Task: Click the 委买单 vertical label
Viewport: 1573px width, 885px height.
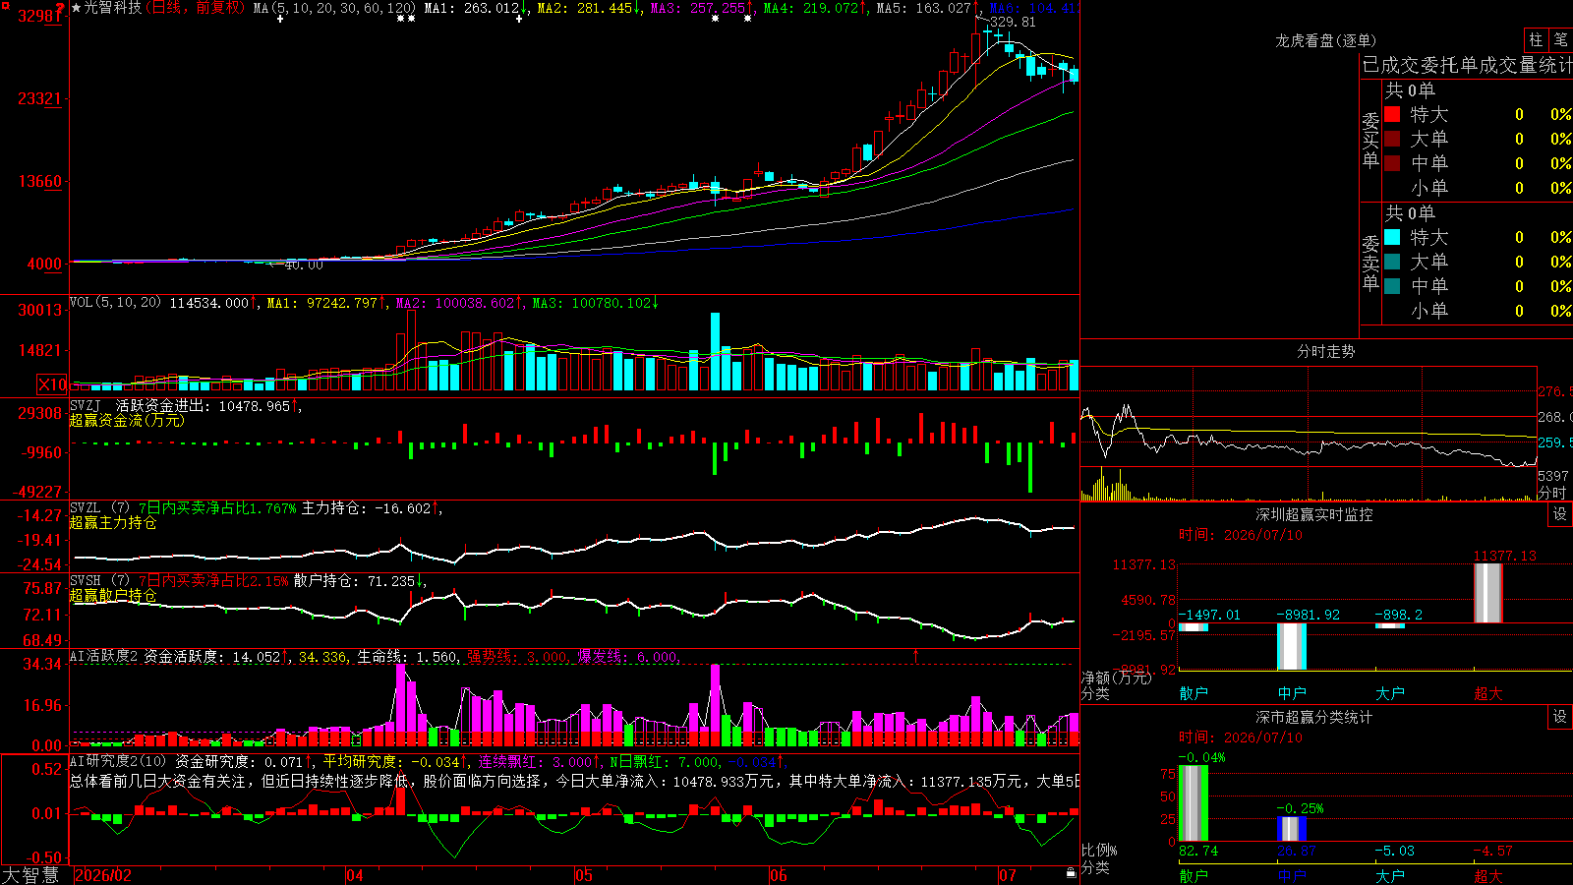Action: [x=1370, y=139]
